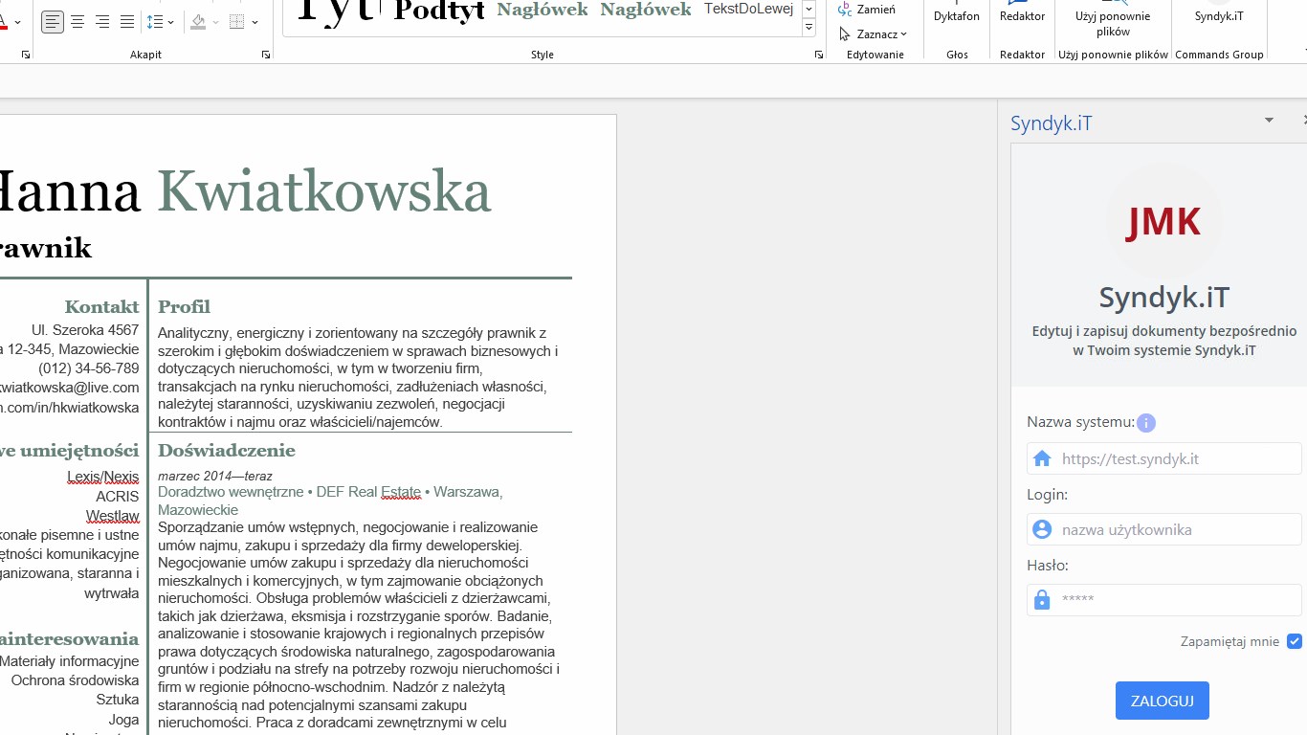The image size is (1307, 735).
Task: Align paragraph text to the right
Action: pos(102,21)
